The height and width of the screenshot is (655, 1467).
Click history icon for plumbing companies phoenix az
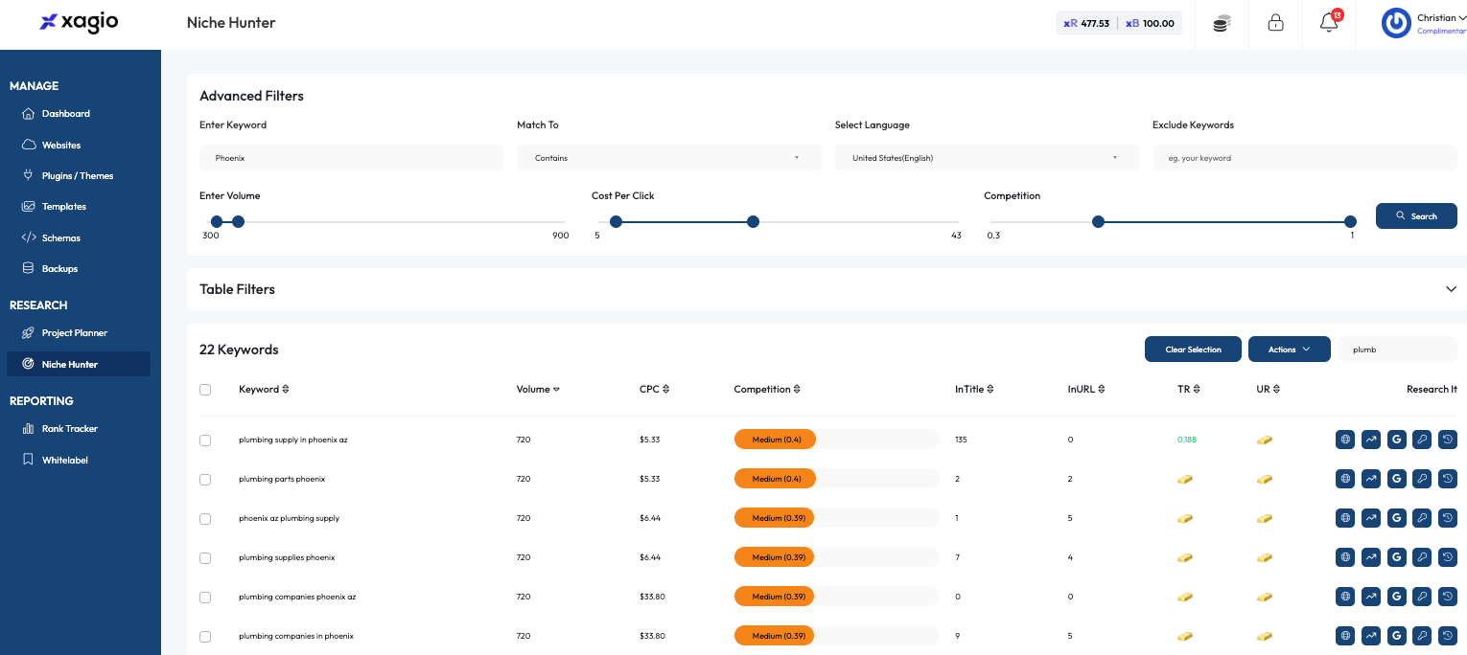click(1448, 597)
